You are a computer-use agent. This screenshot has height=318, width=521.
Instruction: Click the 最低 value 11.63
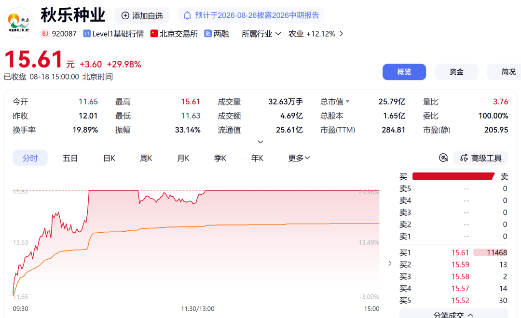191,116
